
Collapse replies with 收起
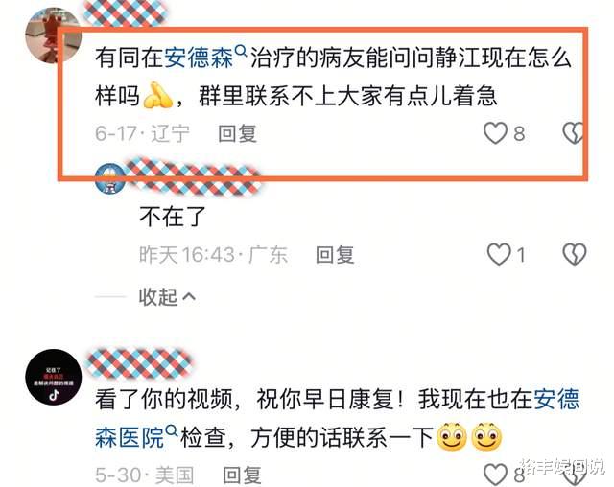167,297
